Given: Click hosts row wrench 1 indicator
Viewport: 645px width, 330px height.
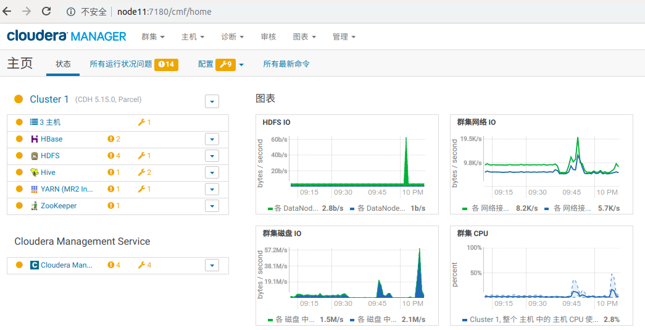Looking at the screenshot, I should point(144,122).
